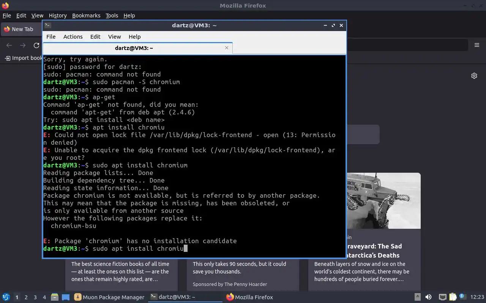The height and width of the screenshot is (303, 486).
Task: Click the 12:23 clock in the tray
Action: click(477, 297)
